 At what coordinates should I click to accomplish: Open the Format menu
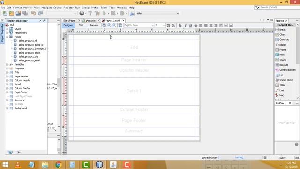(x=17, y=8)
